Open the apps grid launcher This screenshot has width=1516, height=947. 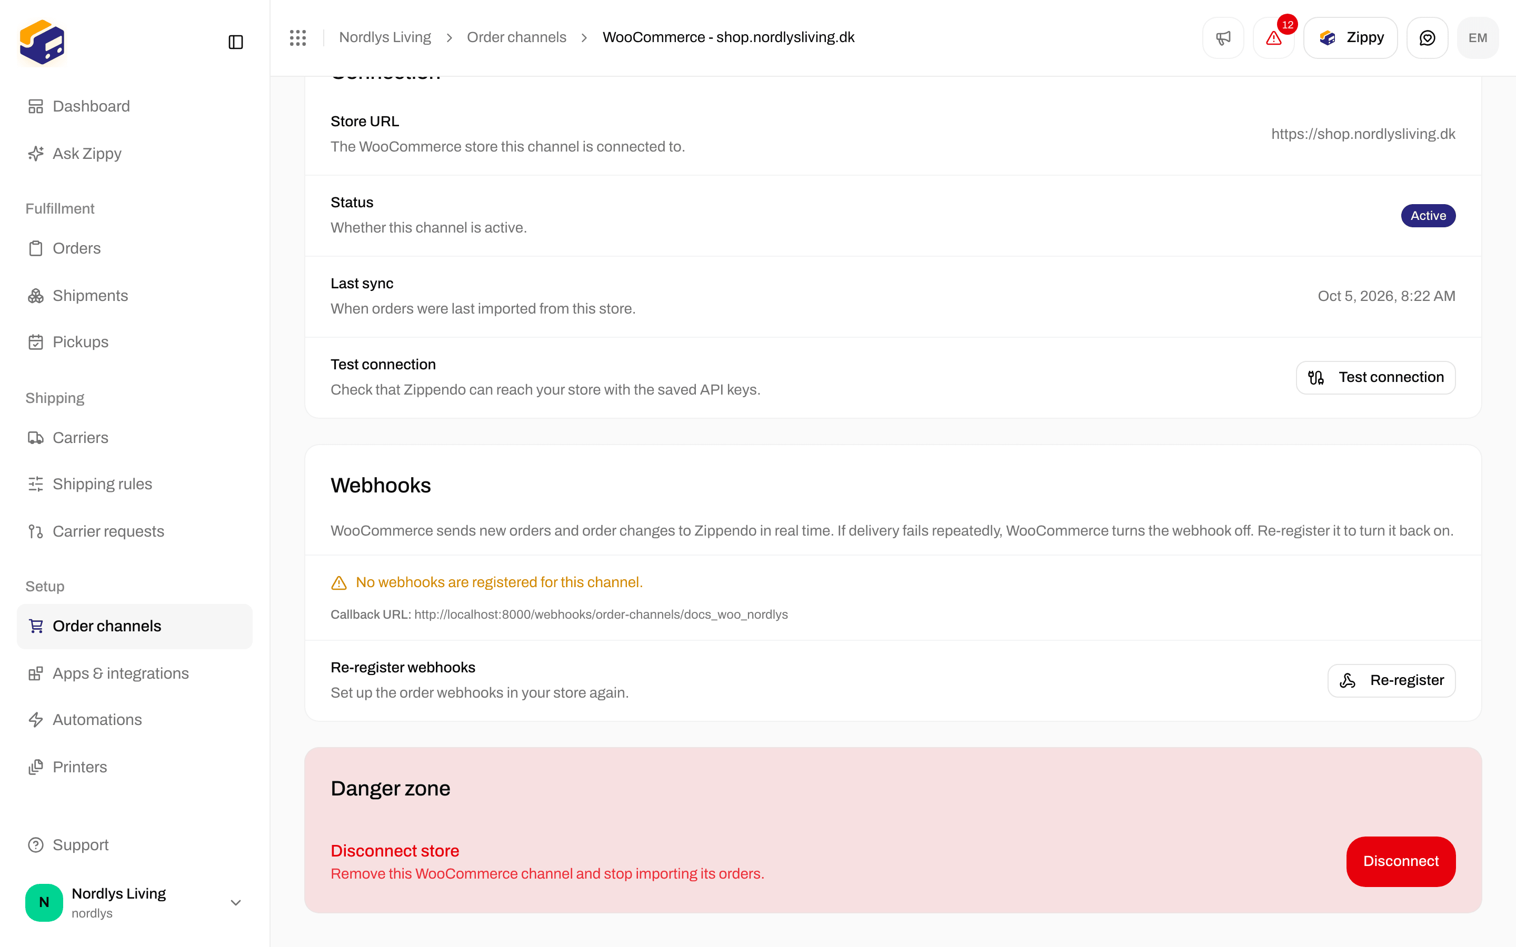pyautogui.click(x=297, y=37)
